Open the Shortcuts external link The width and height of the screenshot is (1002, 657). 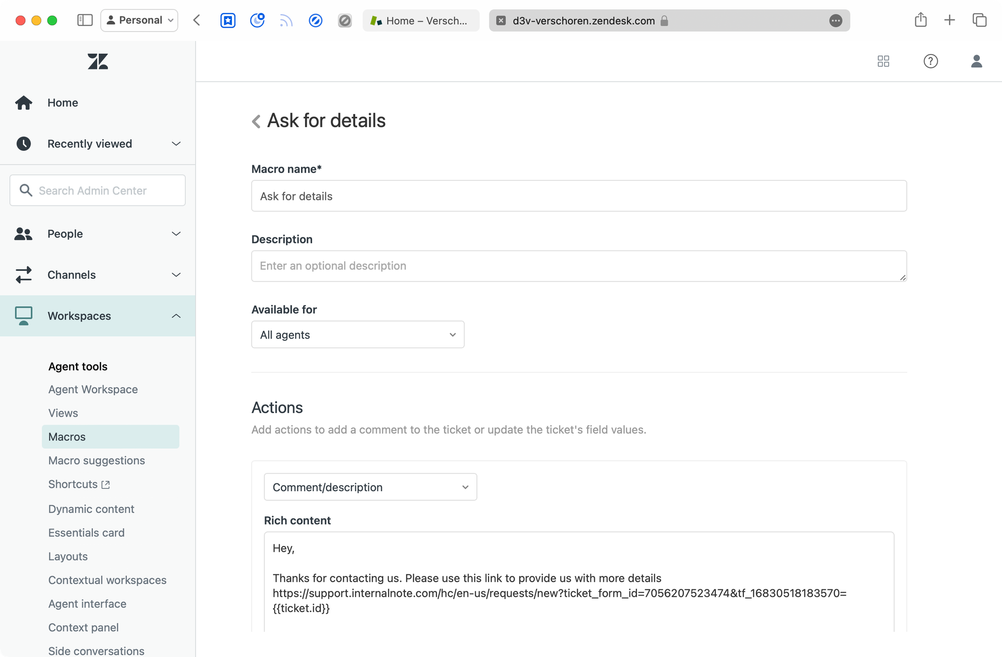point(79,484)
